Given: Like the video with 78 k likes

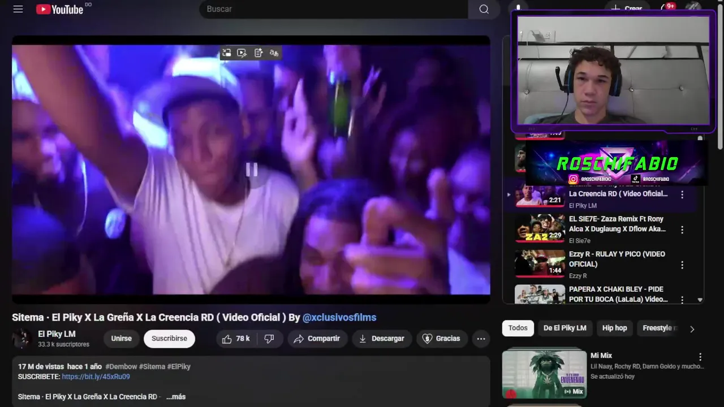Looking at the screenshot, I should click(236, 339).
